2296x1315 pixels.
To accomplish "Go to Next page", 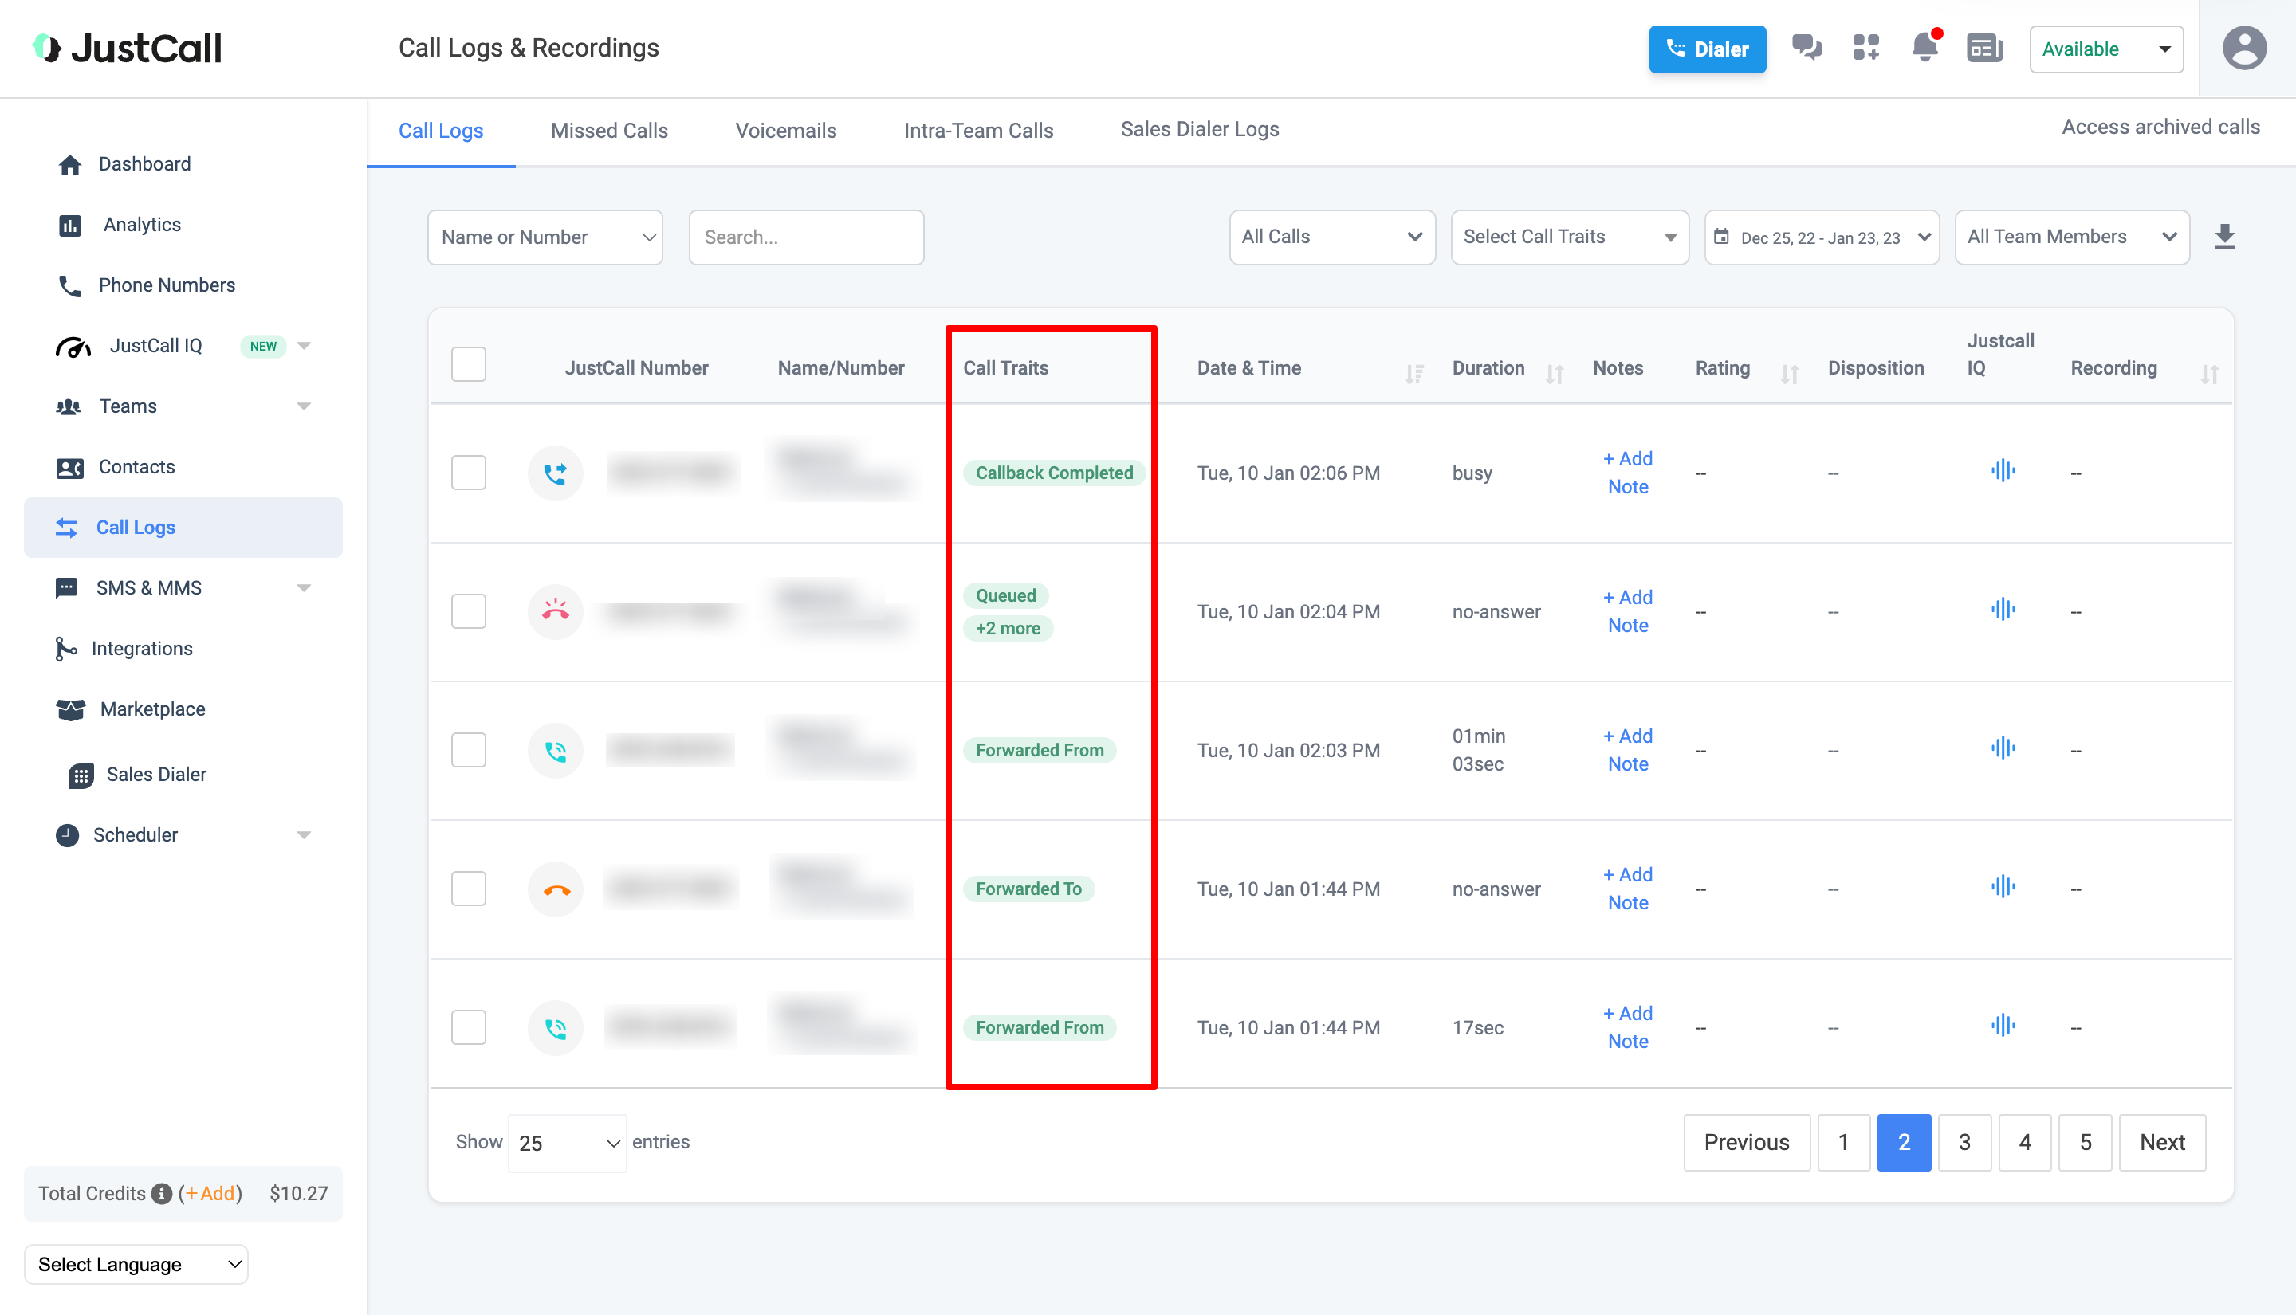I will tap(2161, 1143).
